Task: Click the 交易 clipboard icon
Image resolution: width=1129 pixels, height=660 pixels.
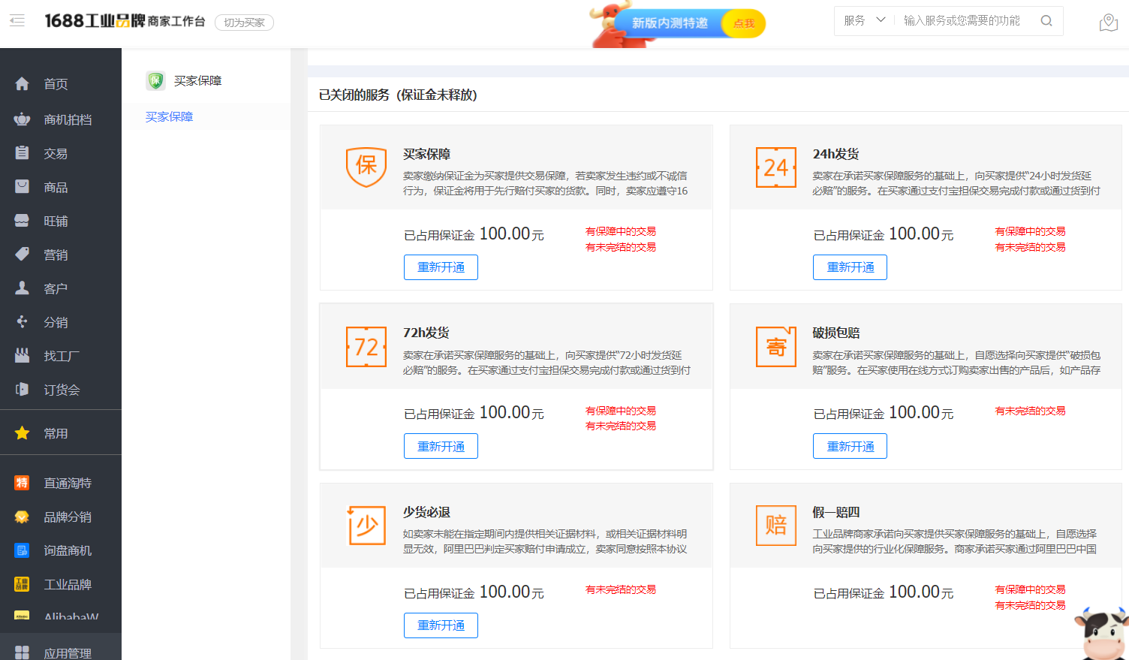Action: (x=23, y=153)
